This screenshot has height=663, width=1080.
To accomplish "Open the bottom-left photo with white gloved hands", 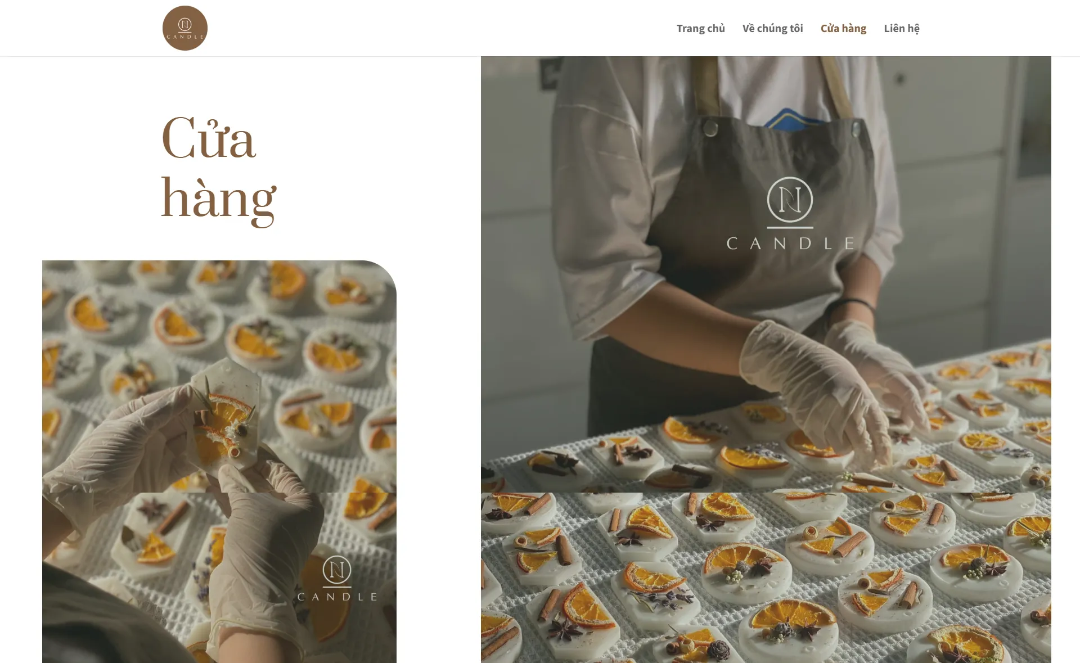I will pyautogui.click(x=219, y=578).
